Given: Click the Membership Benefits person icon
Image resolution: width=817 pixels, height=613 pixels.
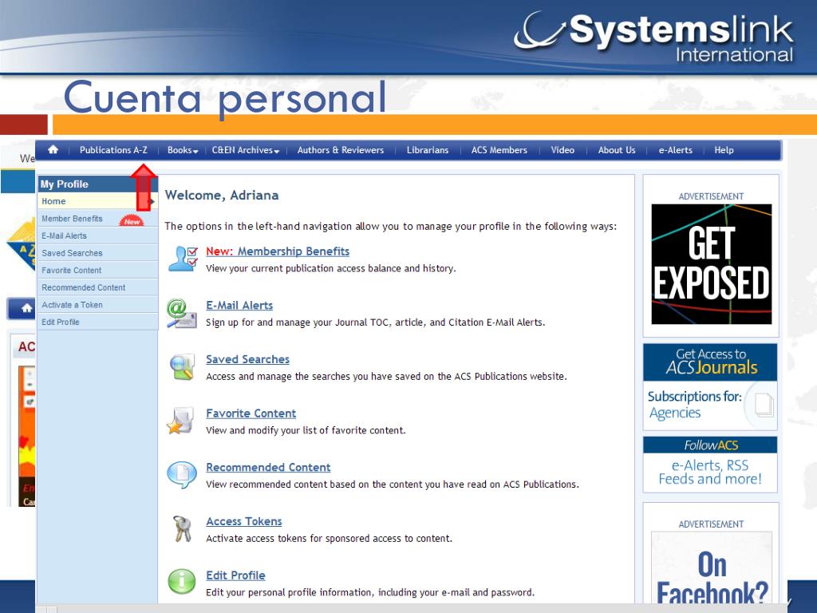Looking at the screenshot, I should 183,258.
